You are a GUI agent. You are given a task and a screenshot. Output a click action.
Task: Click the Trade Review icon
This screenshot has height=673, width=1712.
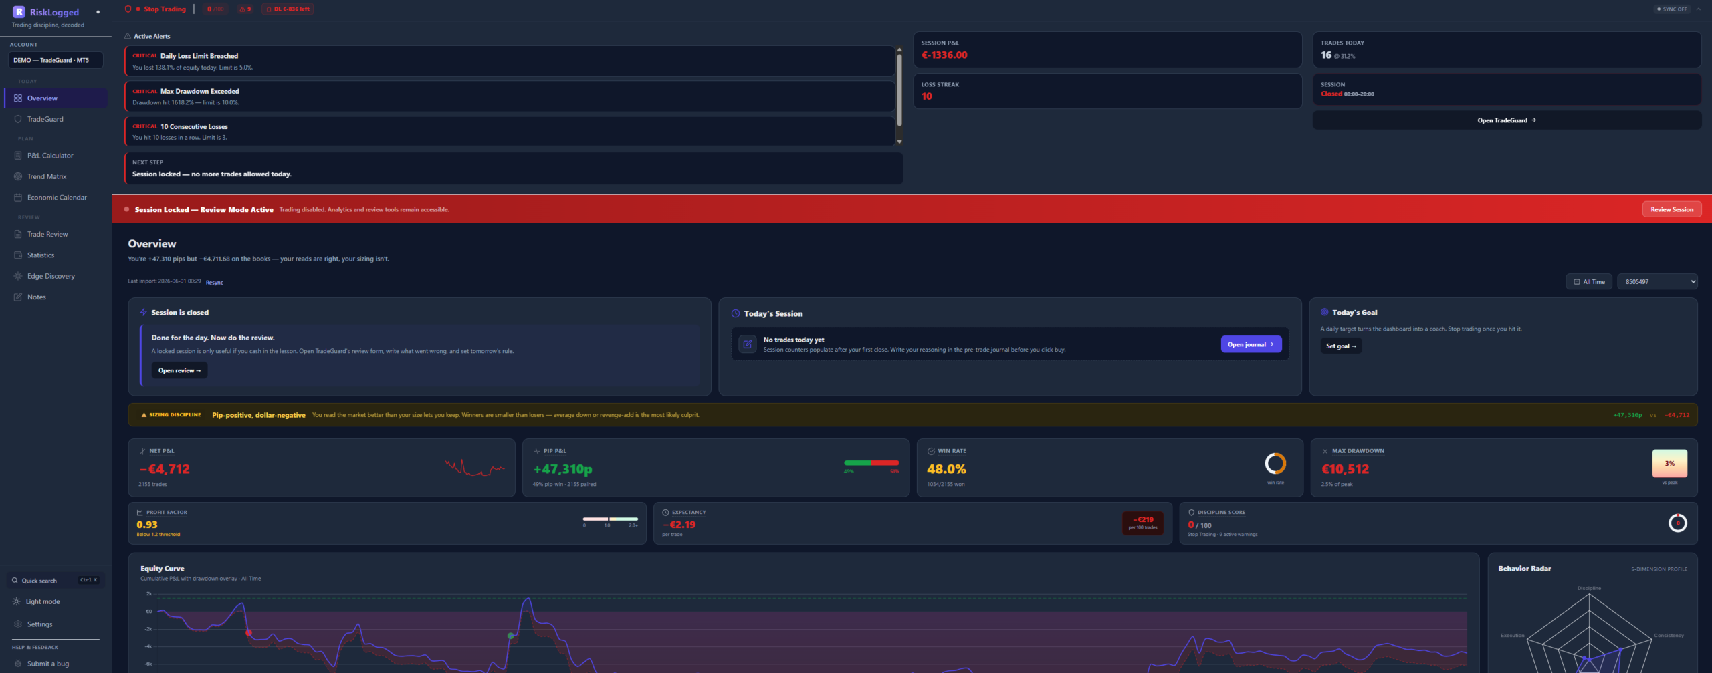click(x=18, y=234)
